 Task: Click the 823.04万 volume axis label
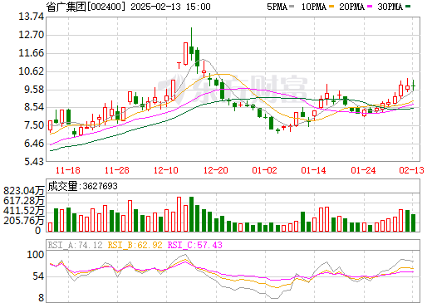pyautogui.click(x=24, y=191)
